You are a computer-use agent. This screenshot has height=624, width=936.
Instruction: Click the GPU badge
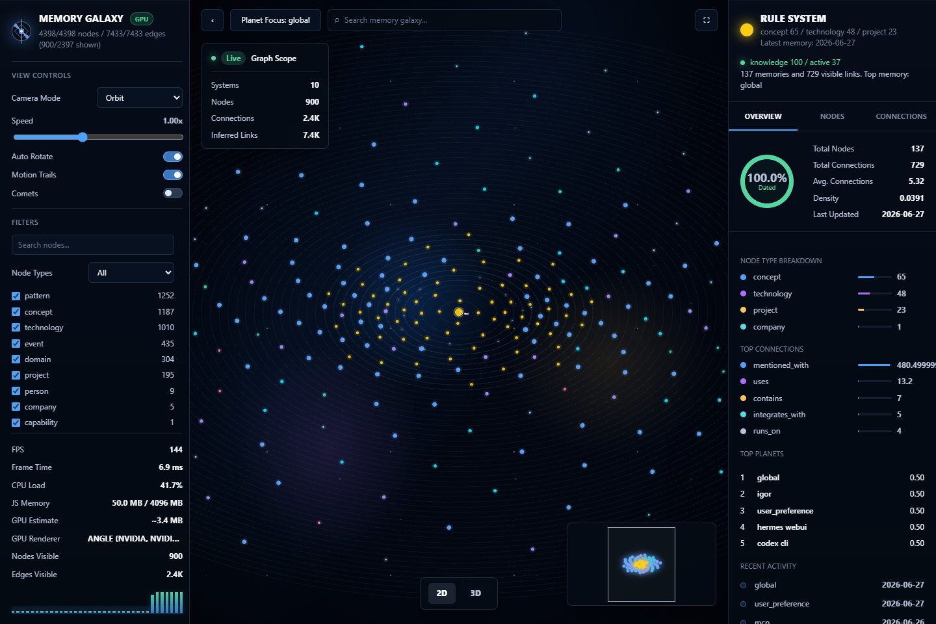(142, 19)
